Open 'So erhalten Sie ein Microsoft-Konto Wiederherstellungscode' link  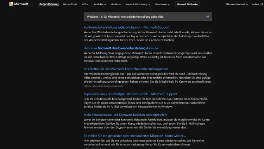coord(126,69)
